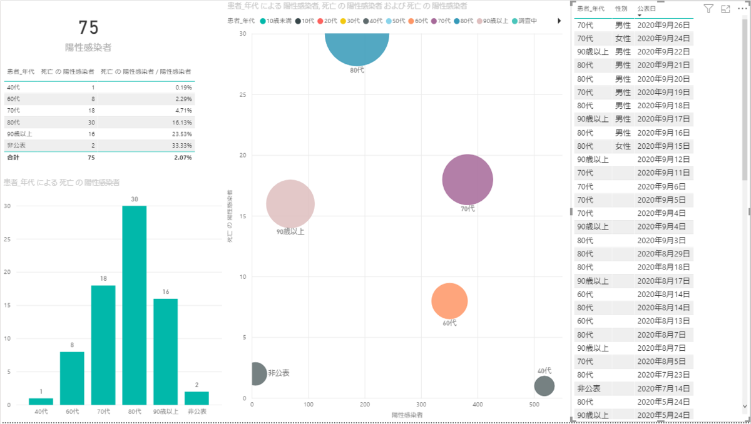Select the 23.53% cell in summary table

(183, 134)
